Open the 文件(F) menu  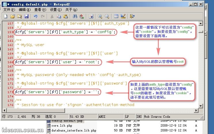[9, 10]
